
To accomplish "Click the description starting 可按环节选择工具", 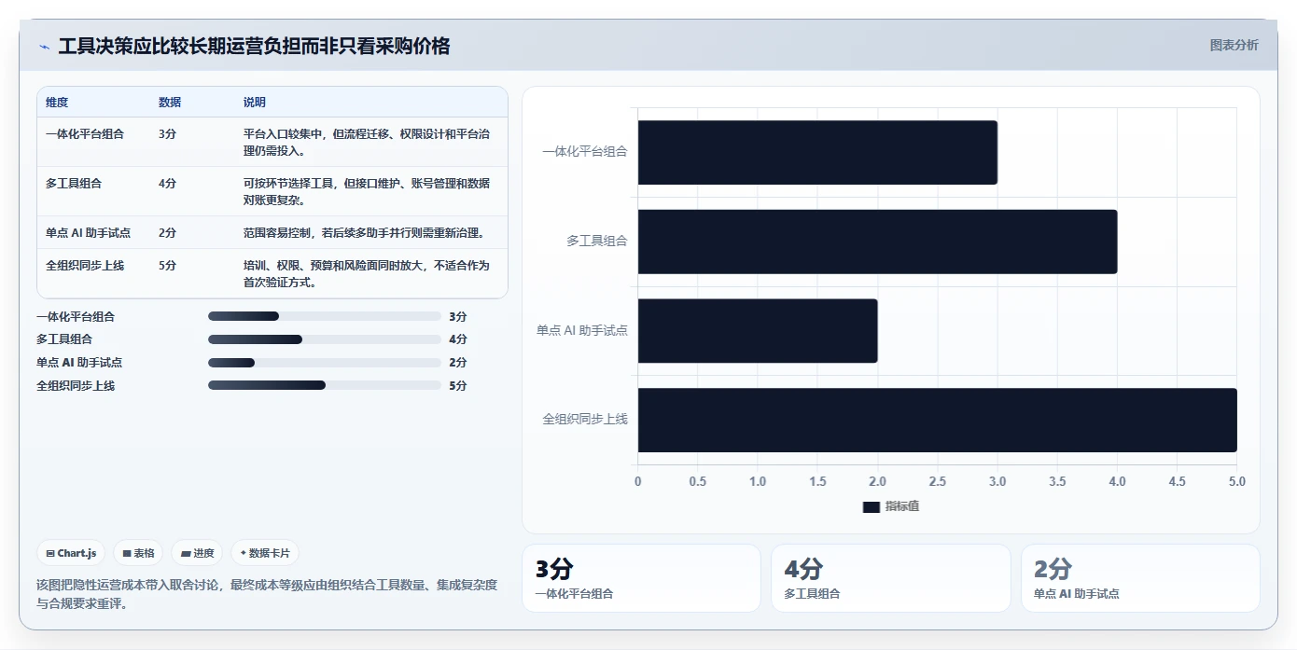I will [x=367, y=191].
